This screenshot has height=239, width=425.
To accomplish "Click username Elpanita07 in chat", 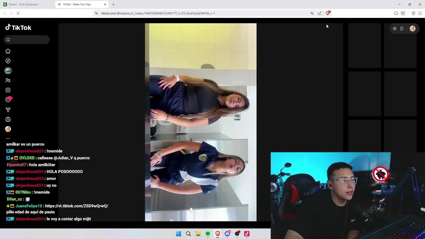I will tap(16, 165).
